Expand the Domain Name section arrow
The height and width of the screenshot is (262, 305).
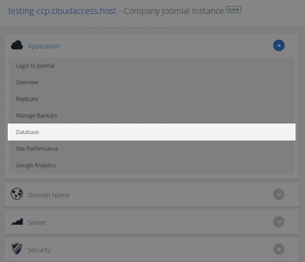tap(279, 195)
